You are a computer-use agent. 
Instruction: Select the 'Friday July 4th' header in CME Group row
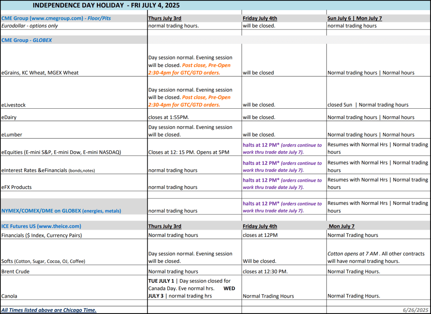click(260, 18)
